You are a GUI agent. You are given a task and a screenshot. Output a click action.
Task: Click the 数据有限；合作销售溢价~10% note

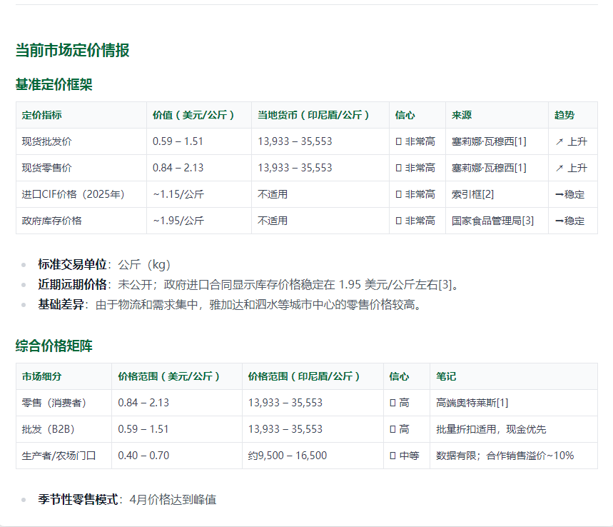coord(505,456)
